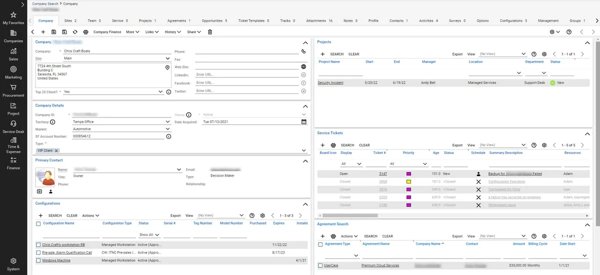Open the help icon in the Projects panel
This screenshot has height=275, width=600.
click(533, 54)
